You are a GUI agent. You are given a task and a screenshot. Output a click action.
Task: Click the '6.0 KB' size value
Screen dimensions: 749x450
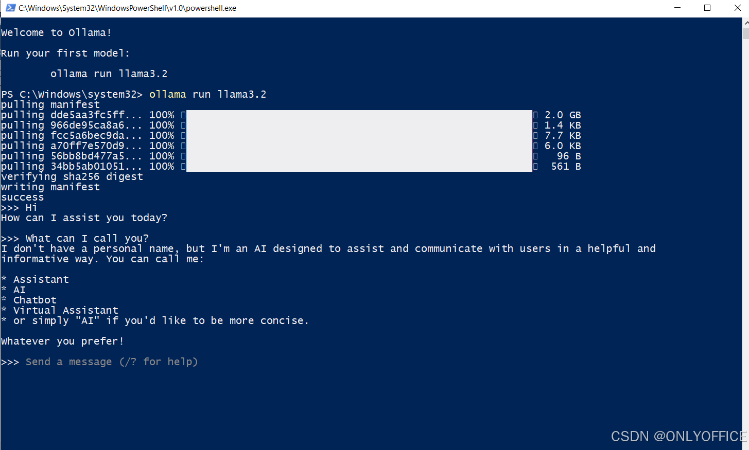click(x=563, y=146)
